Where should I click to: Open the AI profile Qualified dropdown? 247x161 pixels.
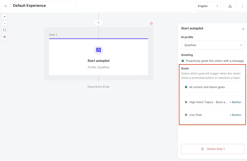click(213, 45)
